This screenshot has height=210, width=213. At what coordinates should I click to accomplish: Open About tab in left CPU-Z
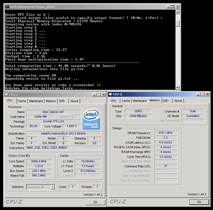[x=74, y=101]
